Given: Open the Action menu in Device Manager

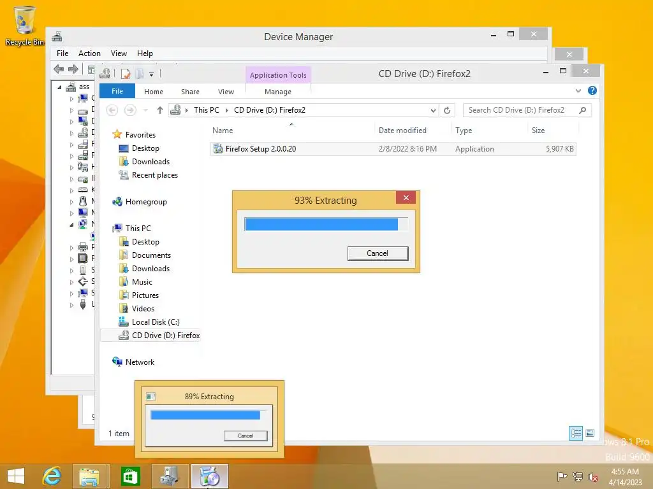Looking at the screenshot, I should [x=89, y=53].
